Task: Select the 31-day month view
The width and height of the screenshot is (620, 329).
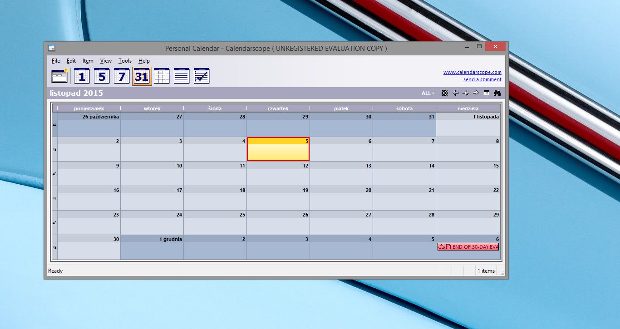Action: (142, 76)
